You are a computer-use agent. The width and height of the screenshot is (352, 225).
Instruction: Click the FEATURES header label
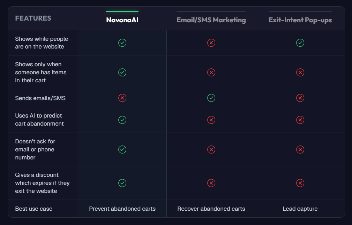click(x=33, y=18)
